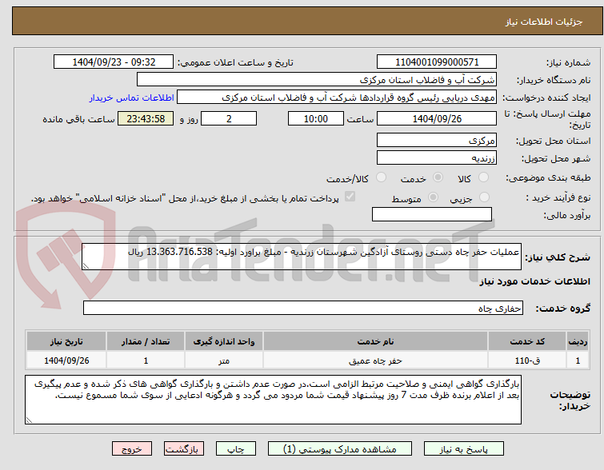The height and width of the screenshot is (470, 604).
Task: Click the کد خدمت column header
Action: coord(527,342)
